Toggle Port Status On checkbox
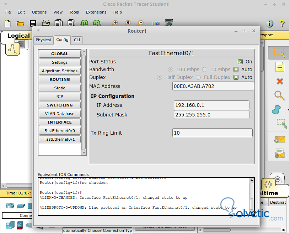290x234 pixels. coord(240,62)
